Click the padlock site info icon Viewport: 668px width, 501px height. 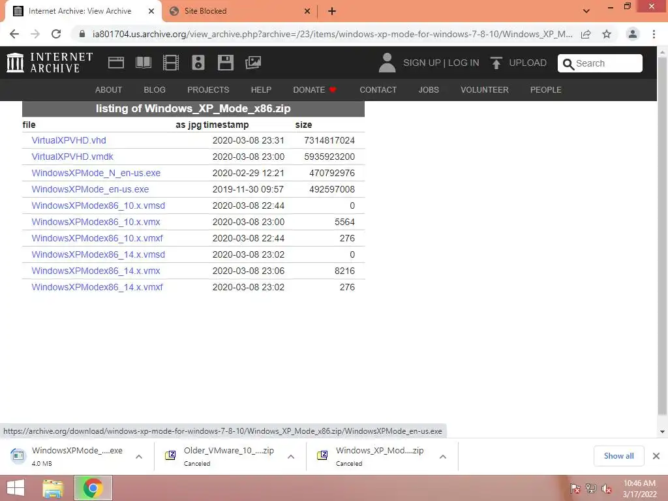(82, 34)
